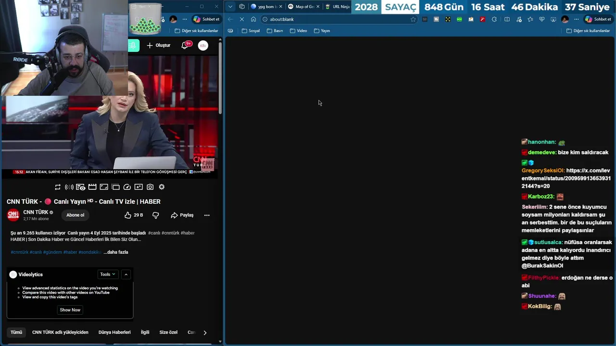The height and width of the screenshot is (346, 616).
Task: Click Show Now in Videolytics
Action: (x=70, y=310)
